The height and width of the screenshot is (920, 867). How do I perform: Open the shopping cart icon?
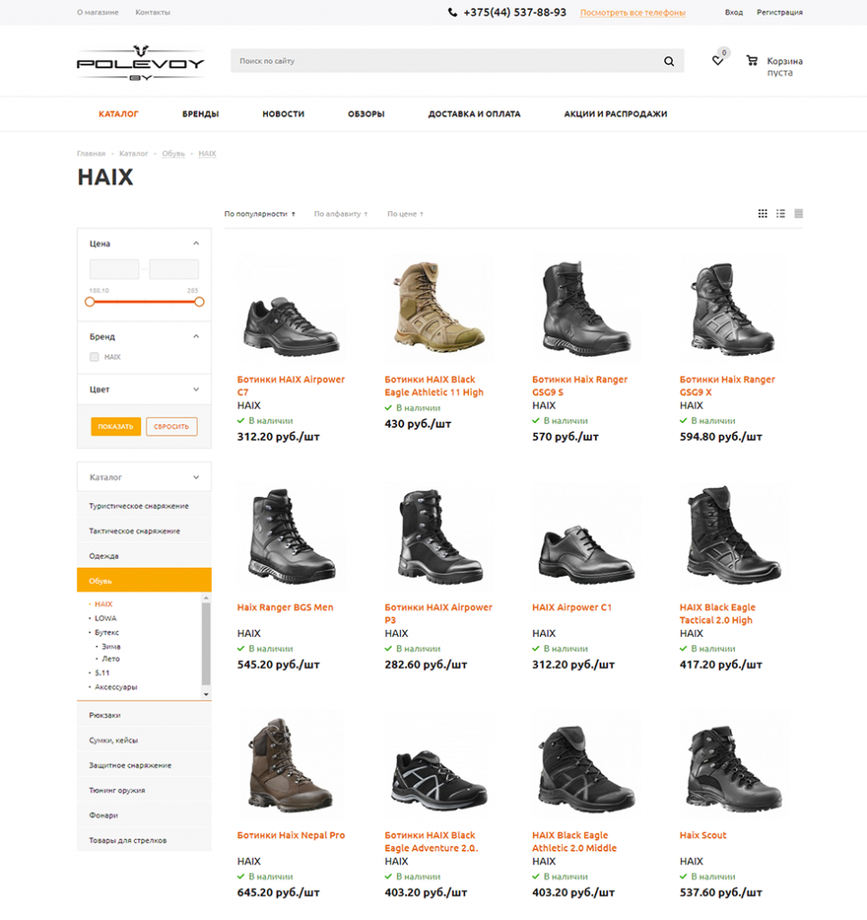pos(751,60)
